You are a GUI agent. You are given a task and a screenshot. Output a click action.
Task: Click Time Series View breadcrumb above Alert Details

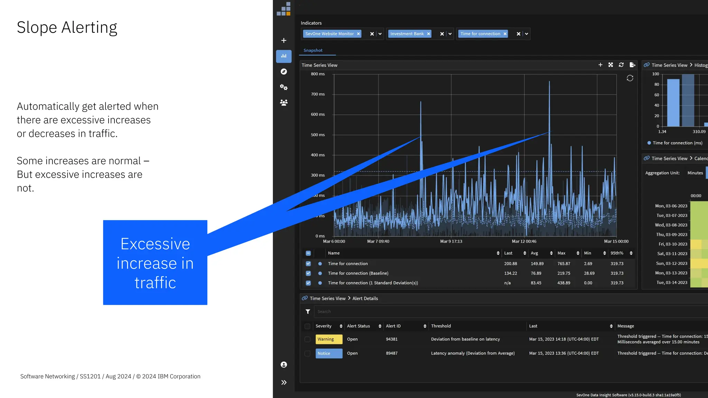click(327, 298)
